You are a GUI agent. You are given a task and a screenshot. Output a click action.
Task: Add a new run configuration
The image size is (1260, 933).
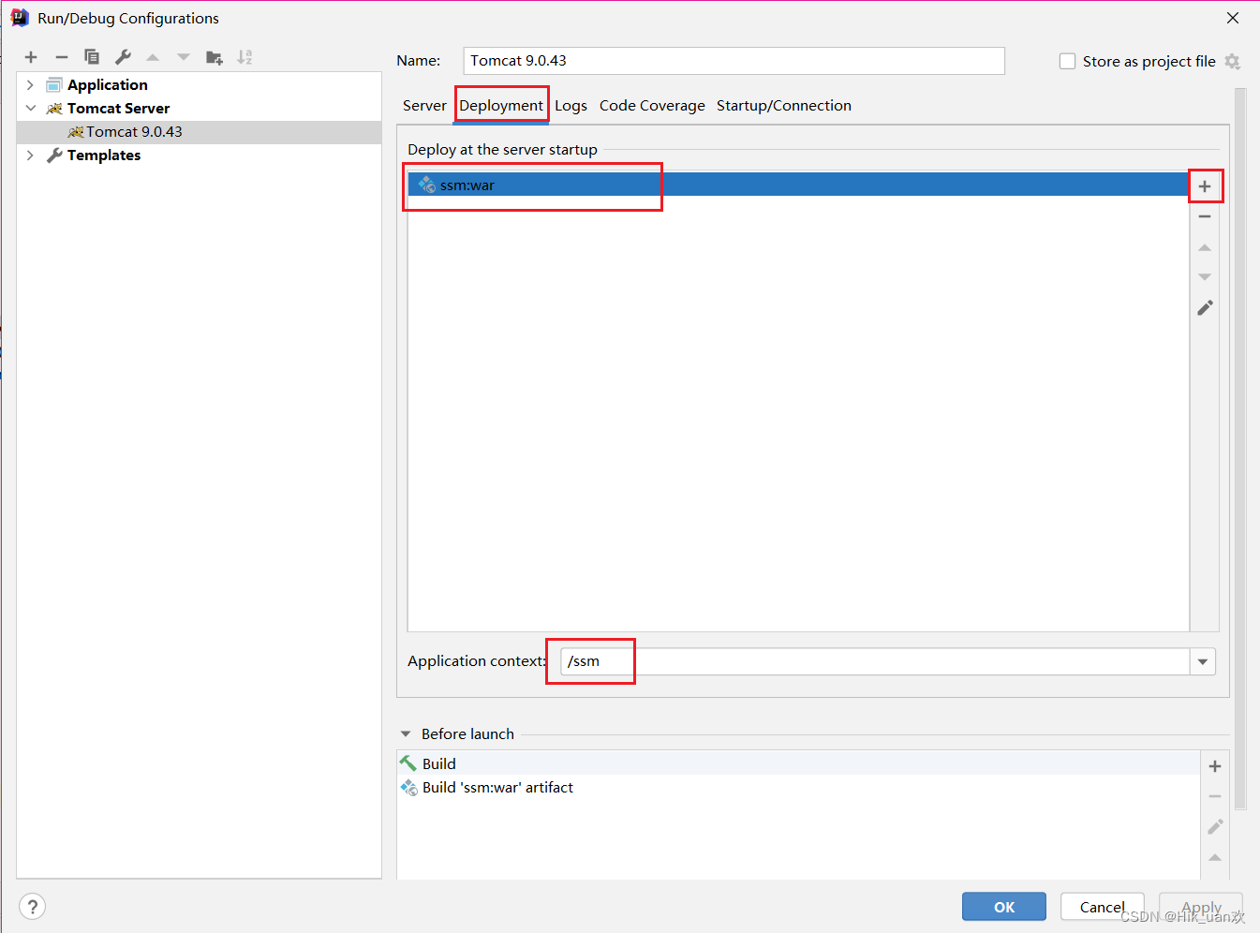tap(31, 57)
